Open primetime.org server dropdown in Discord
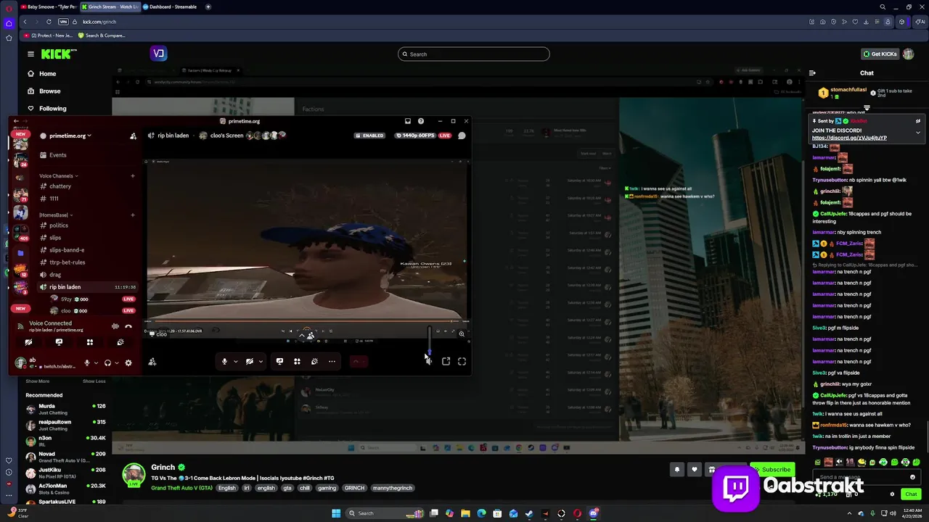 coord(70,136)
